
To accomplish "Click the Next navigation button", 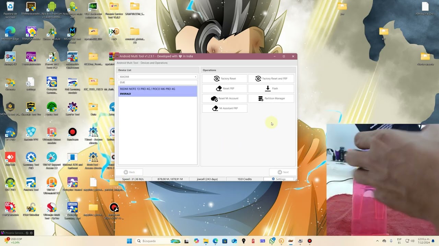I will click(283, 172).
